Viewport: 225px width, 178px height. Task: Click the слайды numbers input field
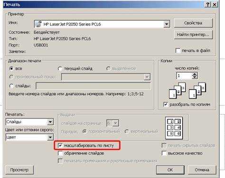94,86
